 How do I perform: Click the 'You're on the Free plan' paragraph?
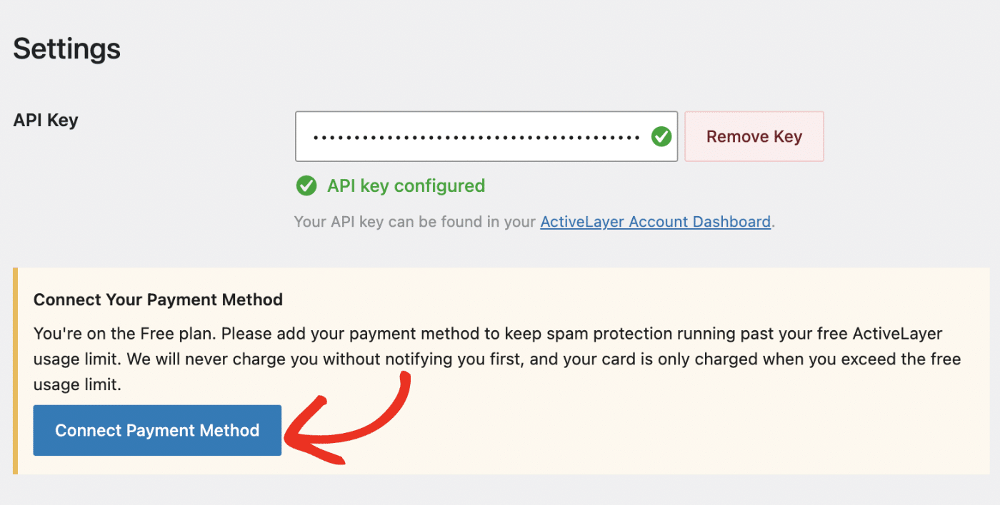498,359
